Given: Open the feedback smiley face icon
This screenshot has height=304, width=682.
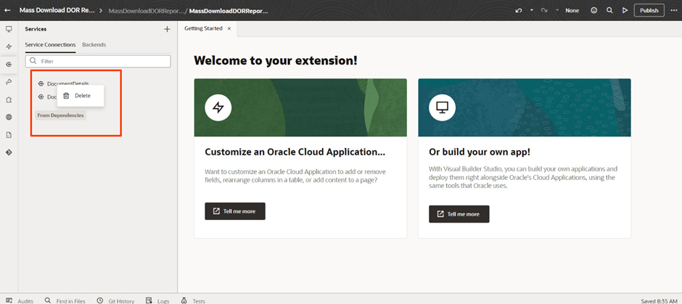Looking at the screenshot, I should point(593,10).
